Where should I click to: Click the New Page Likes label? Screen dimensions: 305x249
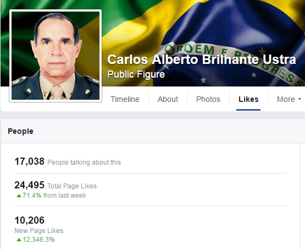tap(38, 231)
